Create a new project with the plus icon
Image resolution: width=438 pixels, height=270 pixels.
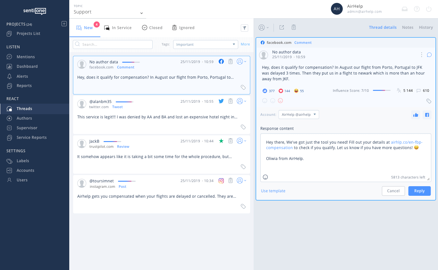64,23
